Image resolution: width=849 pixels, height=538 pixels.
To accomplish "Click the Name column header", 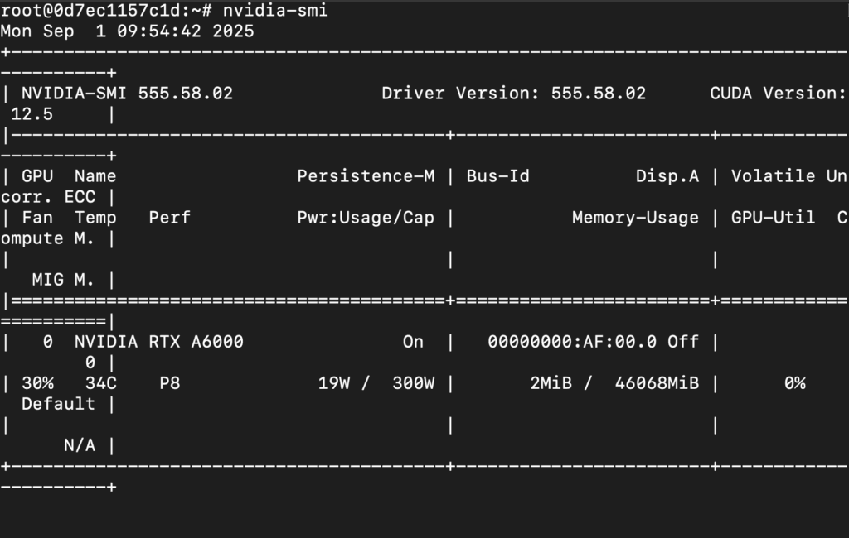I will click(x=95, y=176).
